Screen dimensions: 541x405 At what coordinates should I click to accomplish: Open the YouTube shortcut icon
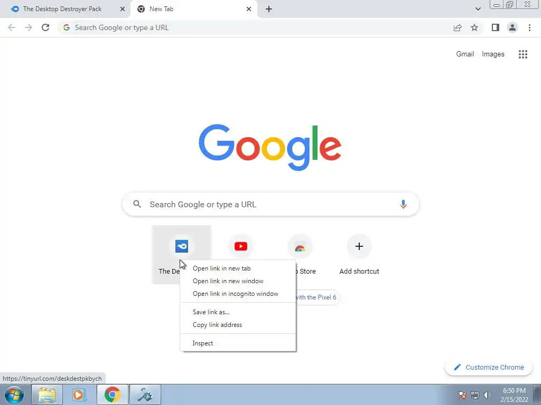click(241, 246)
